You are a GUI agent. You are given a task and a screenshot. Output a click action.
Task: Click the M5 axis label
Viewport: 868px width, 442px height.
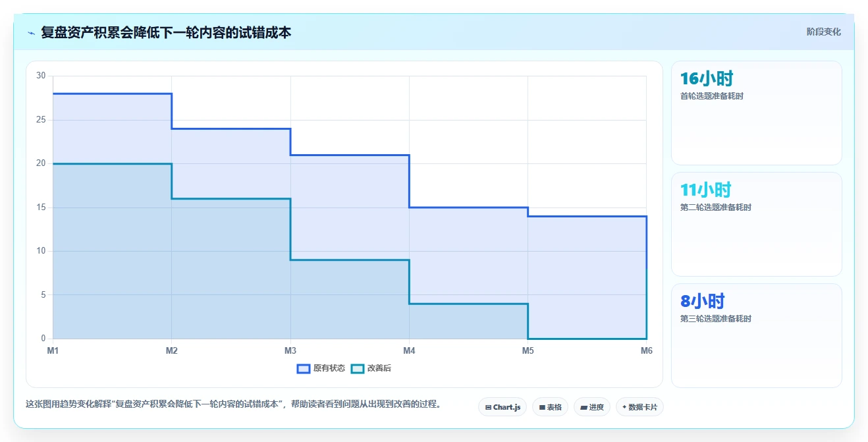(528, 351)
